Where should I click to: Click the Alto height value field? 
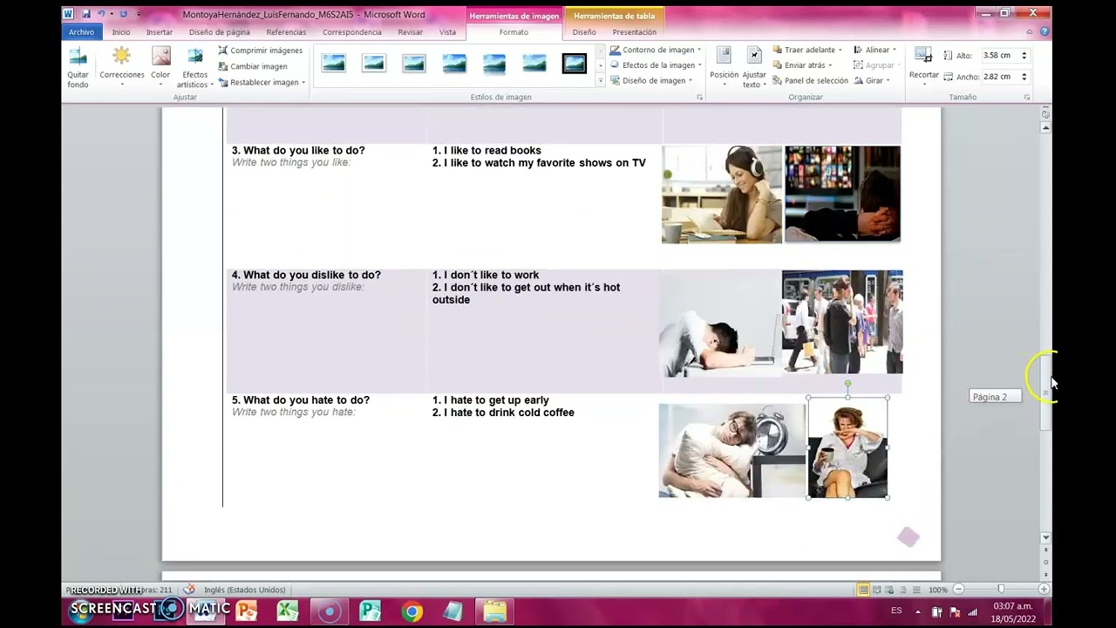[999, 55]
